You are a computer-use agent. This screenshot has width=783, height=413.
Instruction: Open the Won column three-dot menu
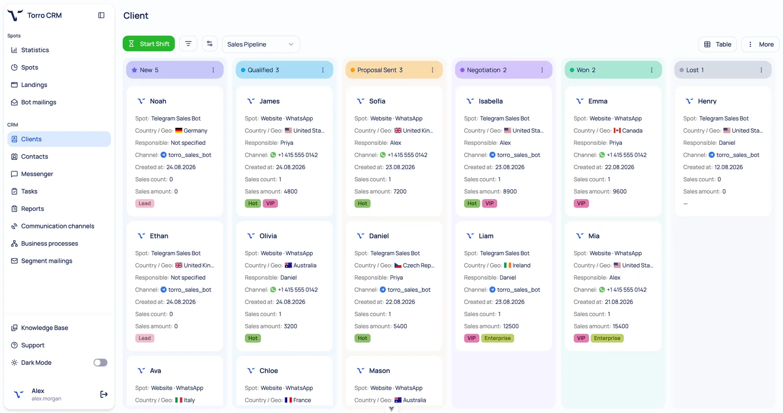pyautogui.click(x=652, y=70)
